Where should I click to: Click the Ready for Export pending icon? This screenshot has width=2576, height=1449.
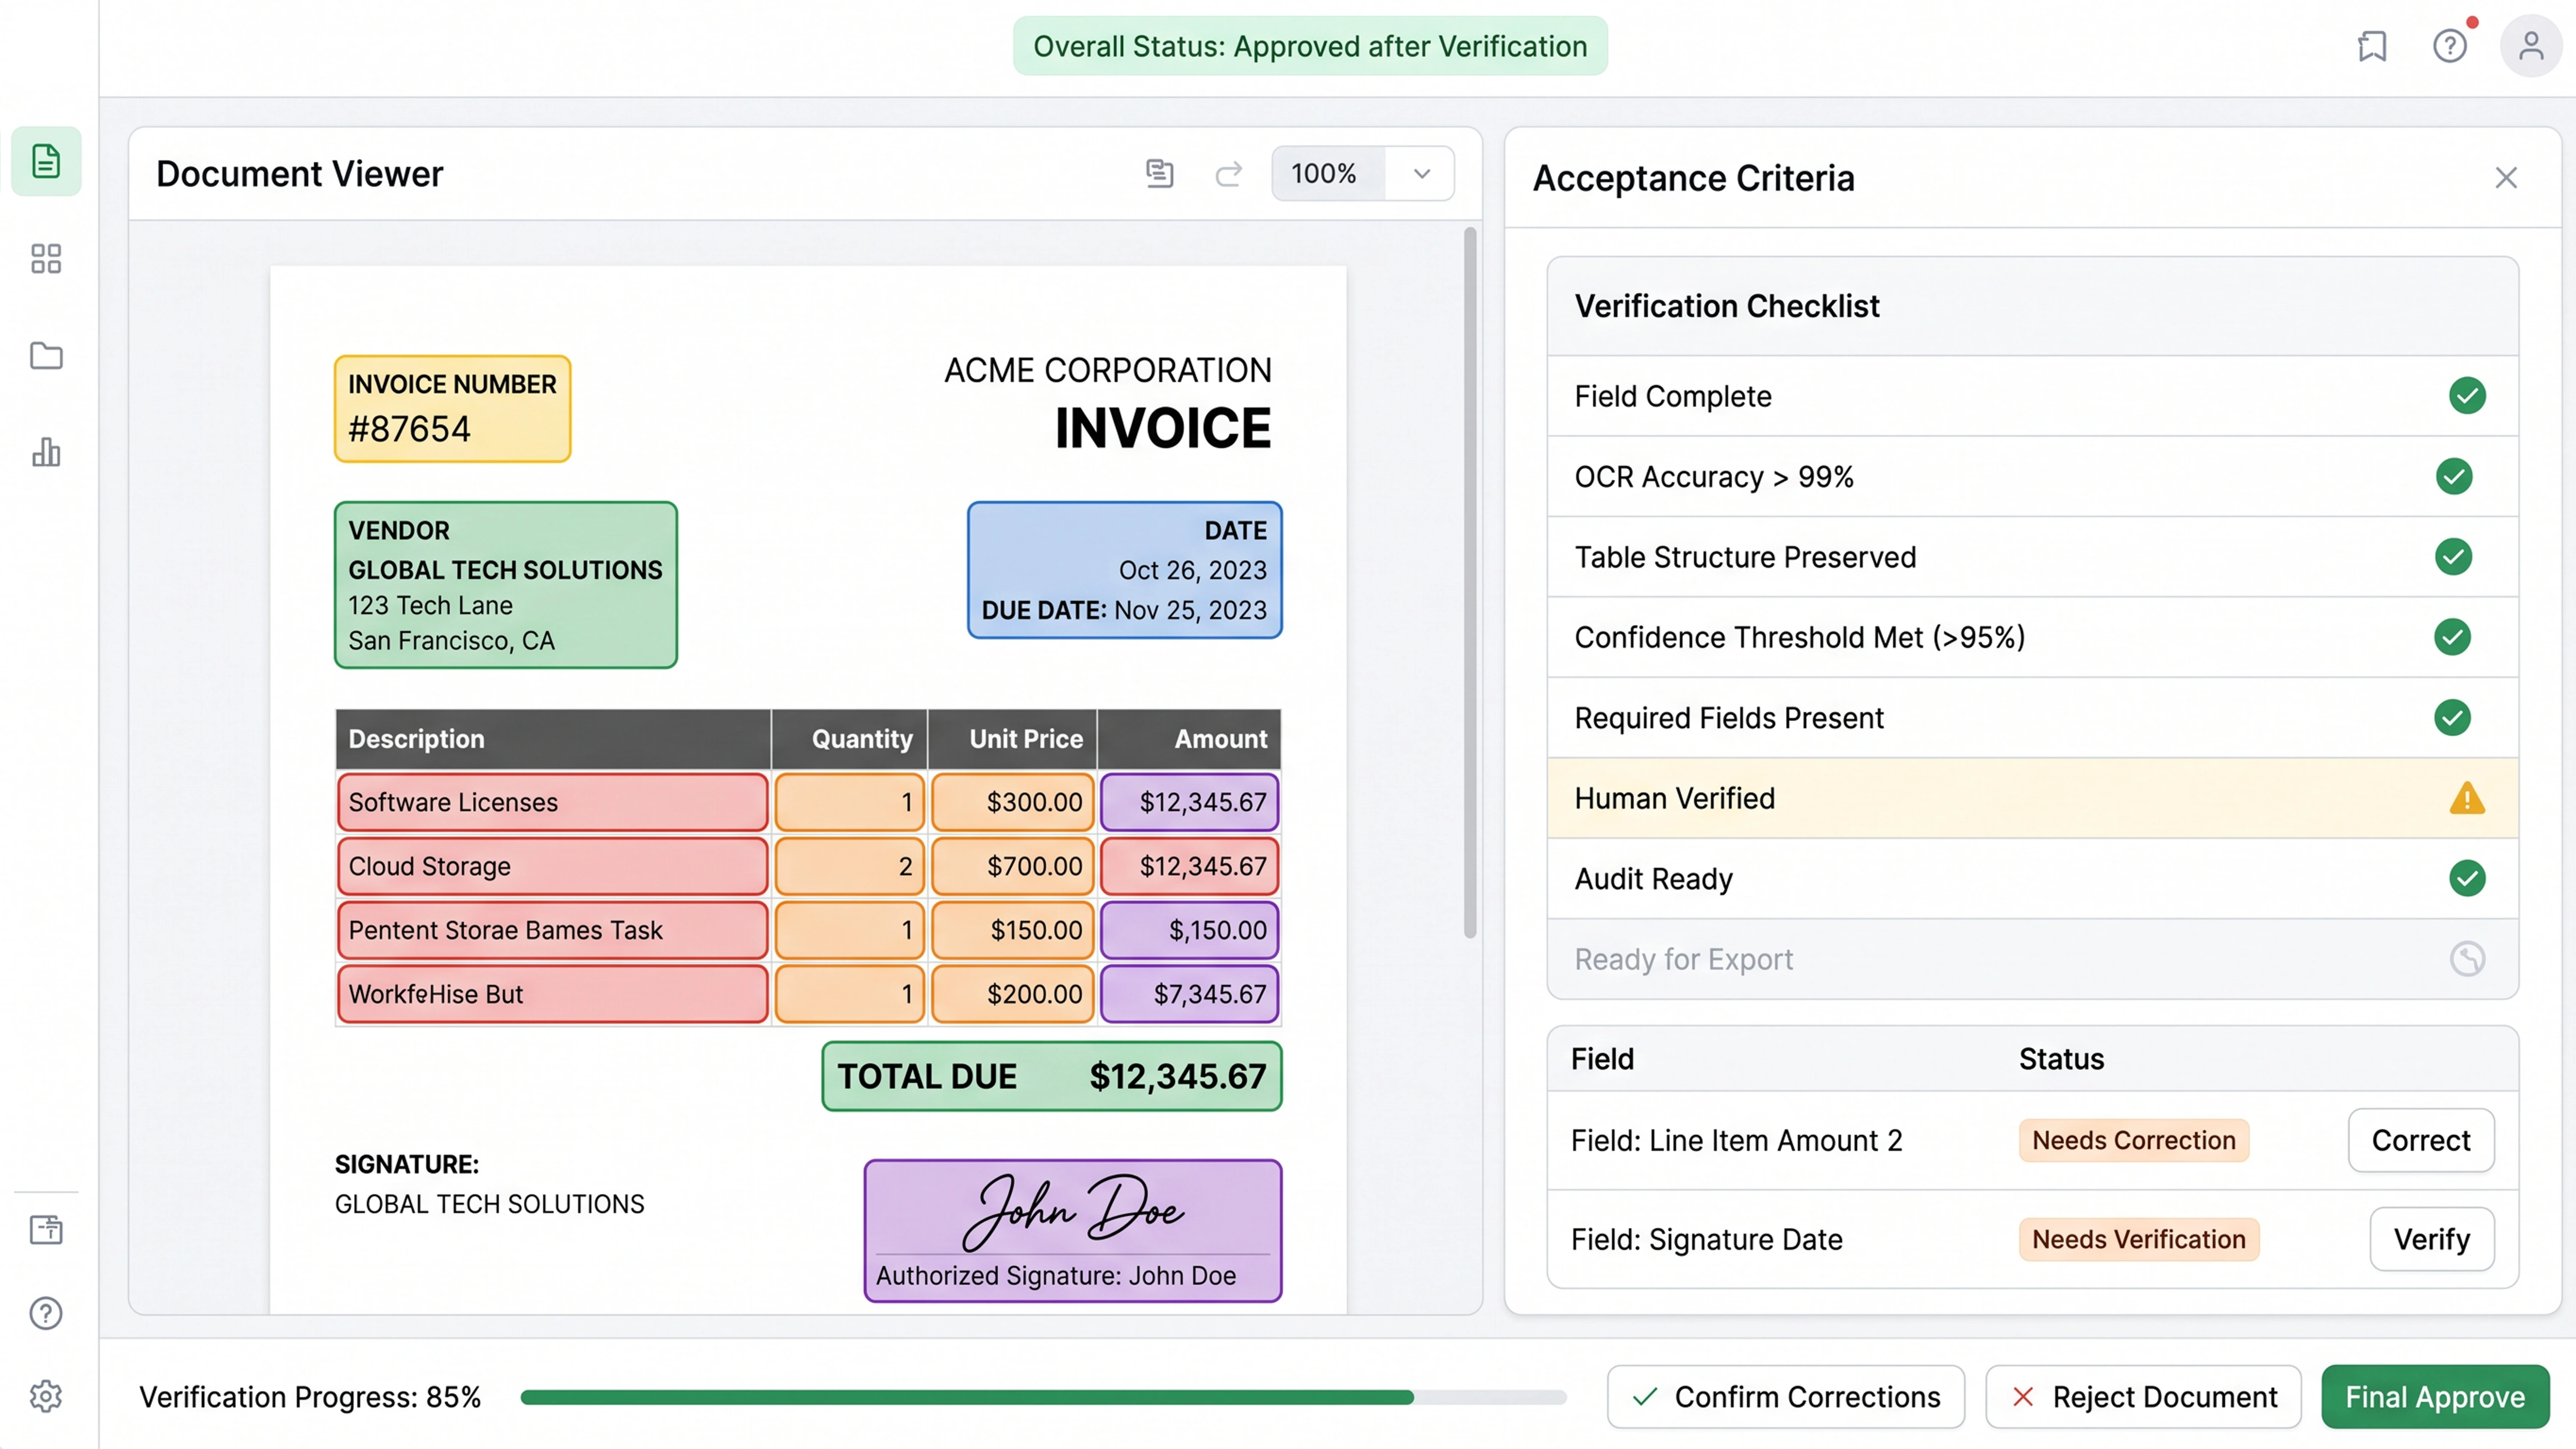pos(2467,959)
